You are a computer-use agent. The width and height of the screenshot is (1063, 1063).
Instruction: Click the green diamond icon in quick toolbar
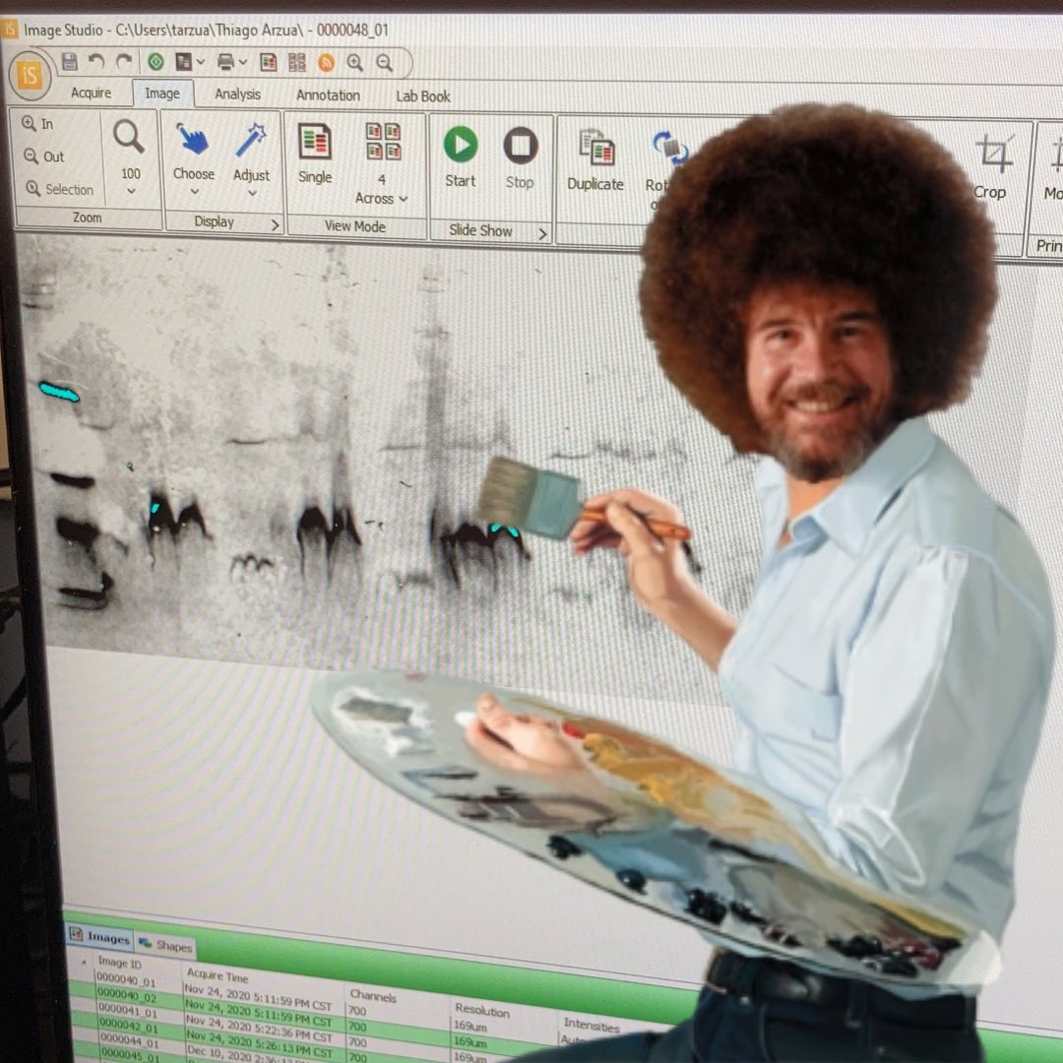pyautogui.click(x=156, y=62)
